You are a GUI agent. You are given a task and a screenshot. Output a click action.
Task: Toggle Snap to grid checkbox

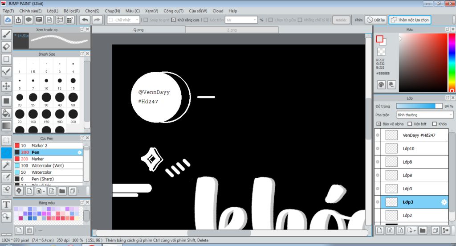(146, 20)
